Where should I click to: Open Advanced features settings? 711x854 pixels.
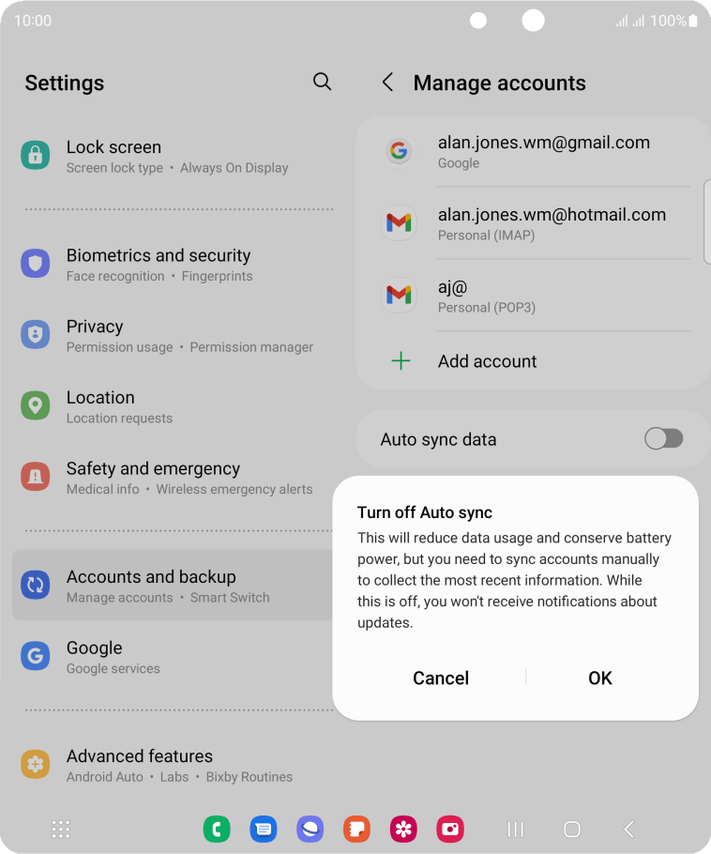click(x=177, y=765)
